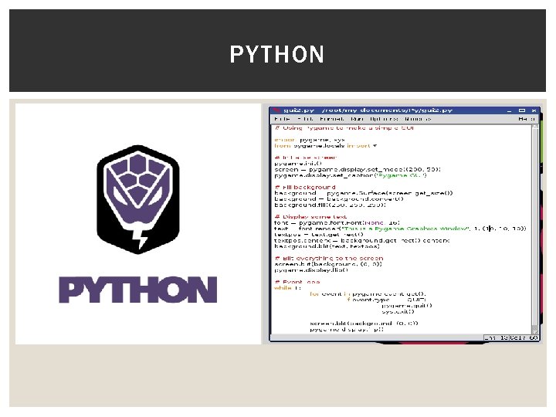Click the '# Using Pygame to make a simple GUI' comment
Viewport: 556px width, 417px height.
(344, 128)
